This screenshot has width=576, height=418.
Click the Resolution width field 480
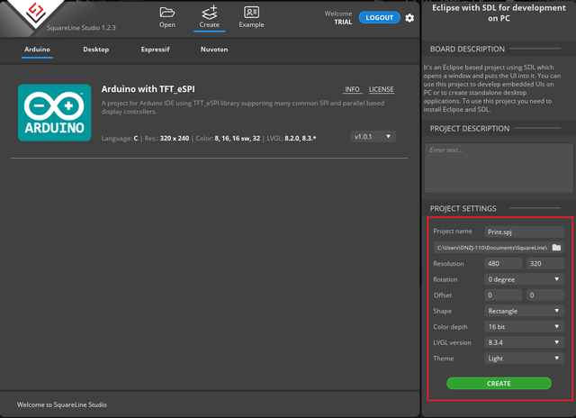(x=502, y=264)
